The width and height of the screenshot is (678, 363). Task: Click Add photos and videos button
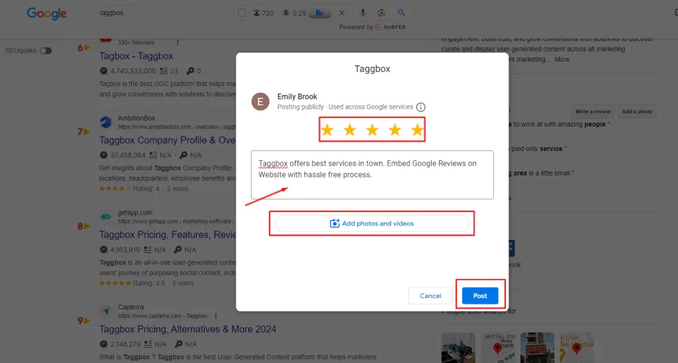pyautogui.click(x=372, y=223)
